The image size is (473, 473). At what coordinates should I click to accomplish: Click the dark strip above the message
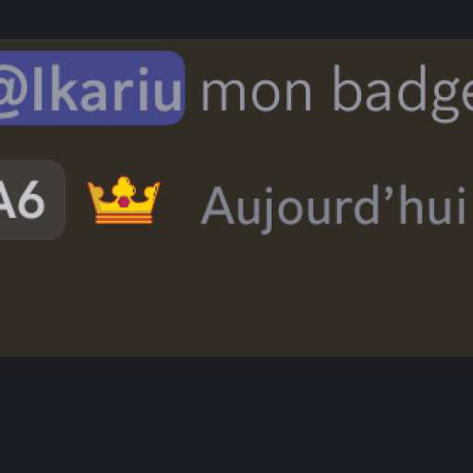[x=236, y=19]
